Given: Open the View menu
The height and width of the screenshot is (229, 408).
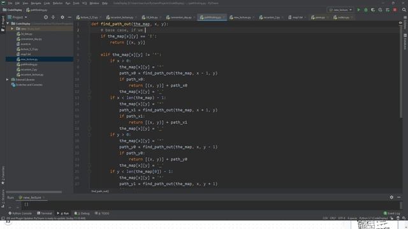Looking at the screenshot, I should click(25, 3).
